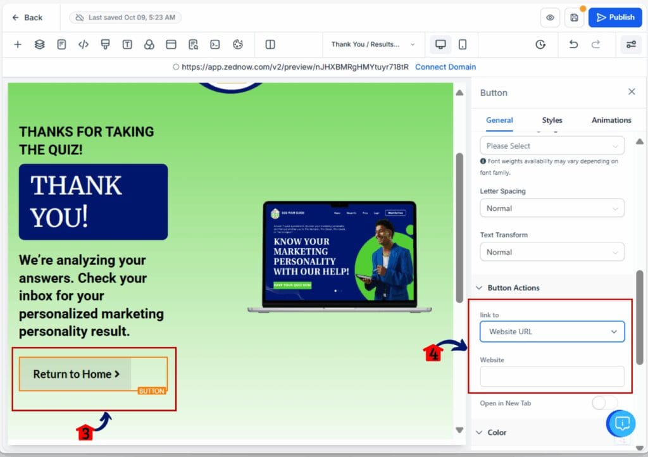Click the save disk icon

pos(574,18)
